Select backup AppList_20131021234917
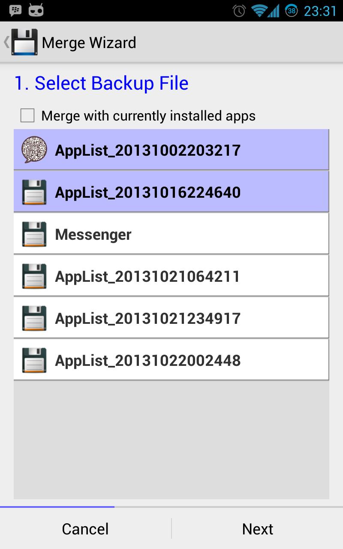Viewport: 343px width, 549px height. (171, 318)
